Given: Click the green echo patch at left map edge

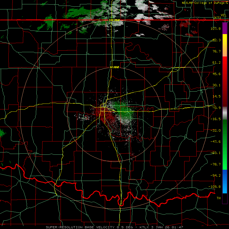Looking at the screenshot, I should click(2, 133).
